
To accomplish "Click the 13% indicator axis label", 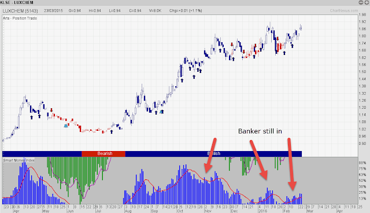I will (362, 199).
